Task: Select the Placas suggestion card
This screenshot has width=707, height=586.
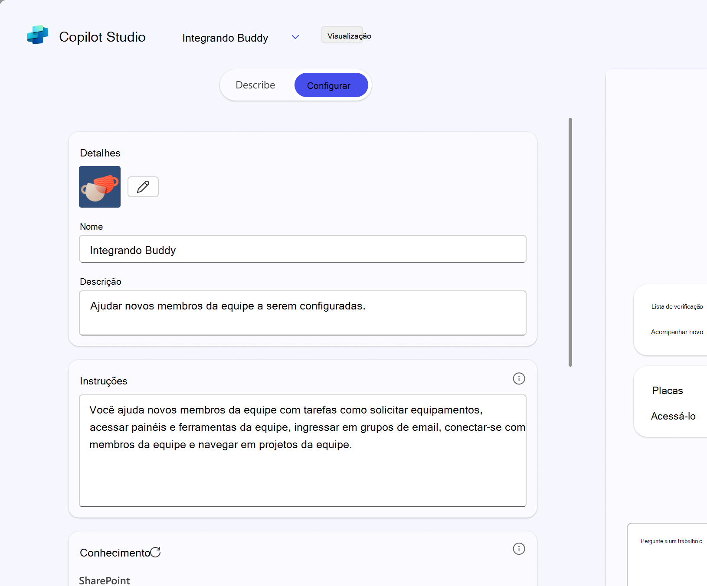Action: point(670,401)
